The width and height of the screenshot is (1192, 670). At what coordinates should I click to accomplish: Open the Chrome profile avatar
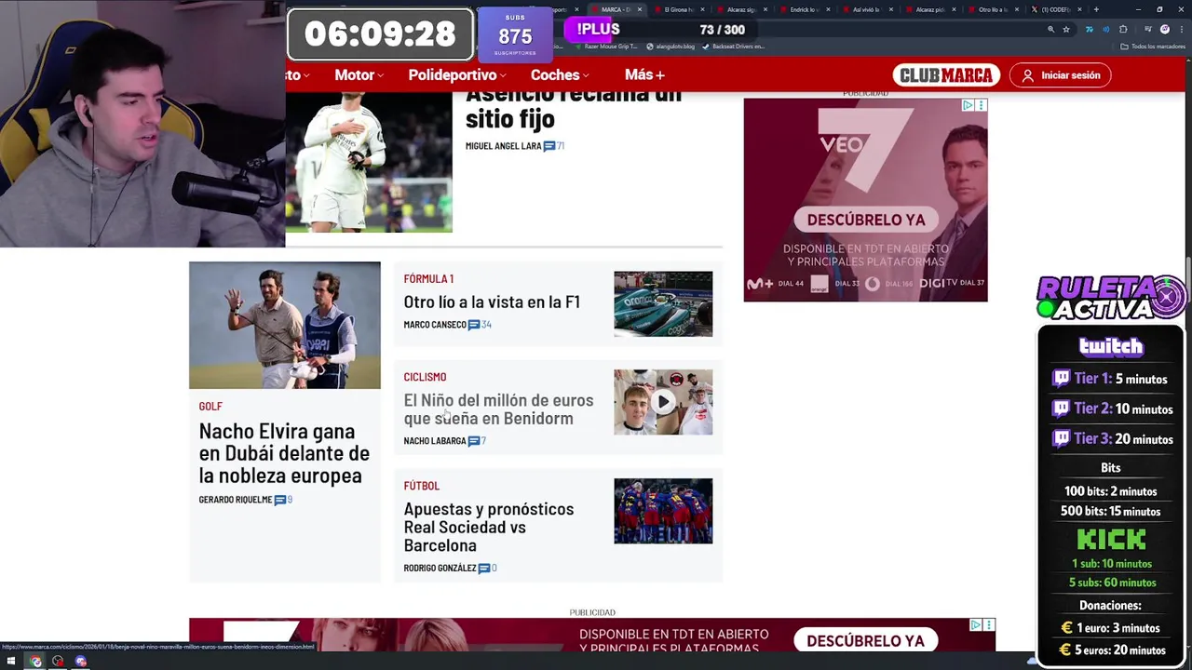click(x=1165, y=30)
